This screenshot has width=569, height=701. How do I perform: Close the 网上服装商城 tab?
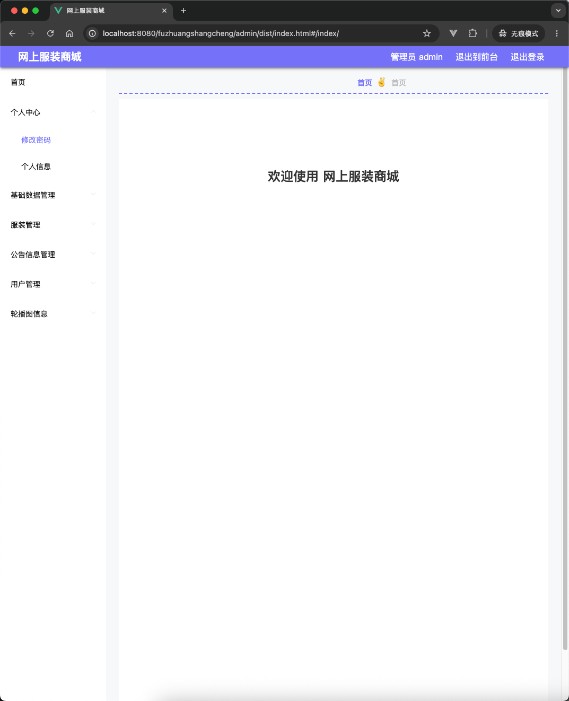click(x=164, y=11)
